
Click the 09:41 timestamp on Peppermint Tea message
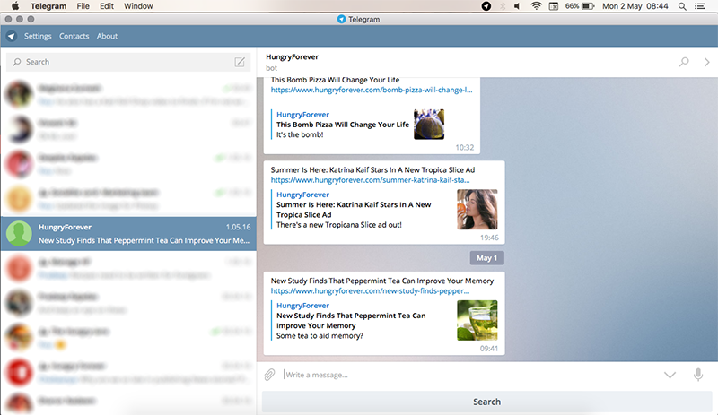(x=489, y=348)
